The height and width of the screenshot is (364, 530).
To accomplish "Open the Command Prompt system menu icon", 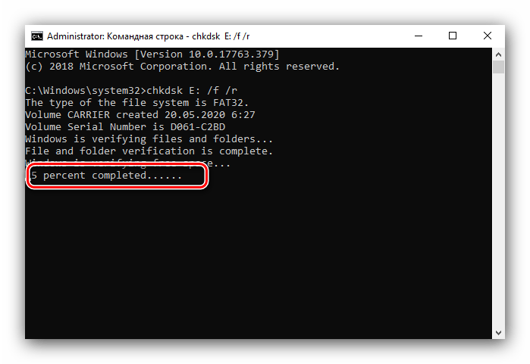I will coord(37,36).
